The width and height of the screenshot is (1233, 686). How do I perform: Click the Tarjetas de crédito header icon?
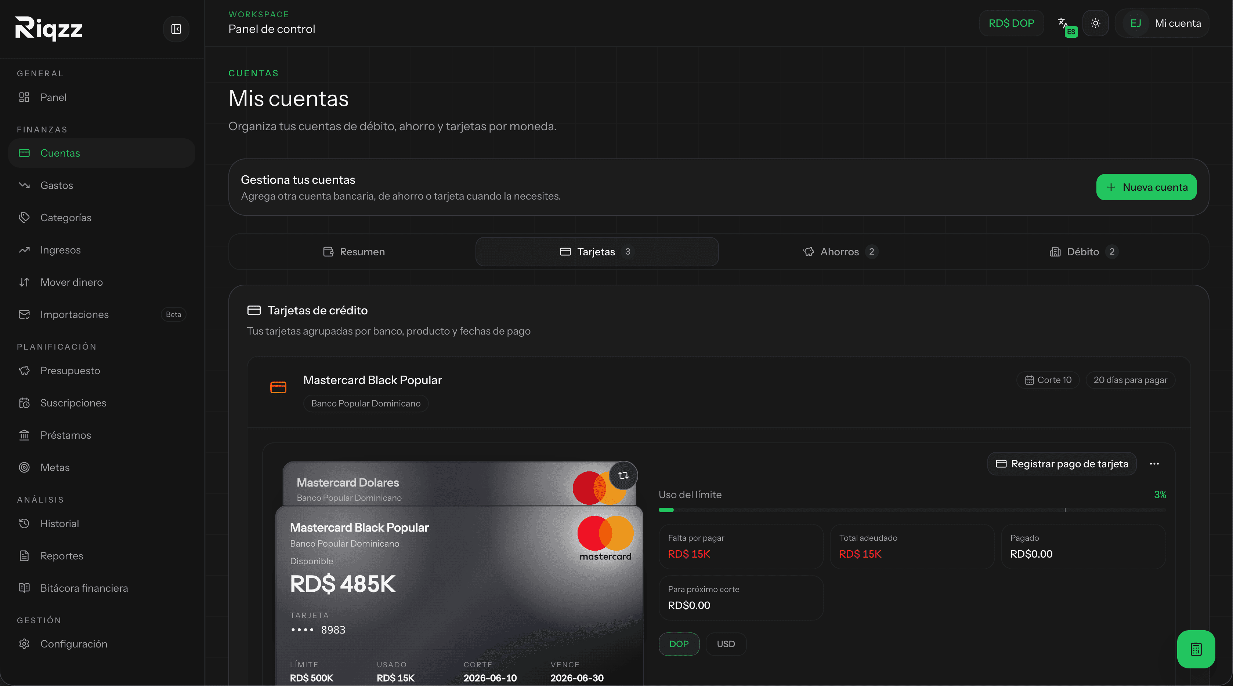(254, 310)
